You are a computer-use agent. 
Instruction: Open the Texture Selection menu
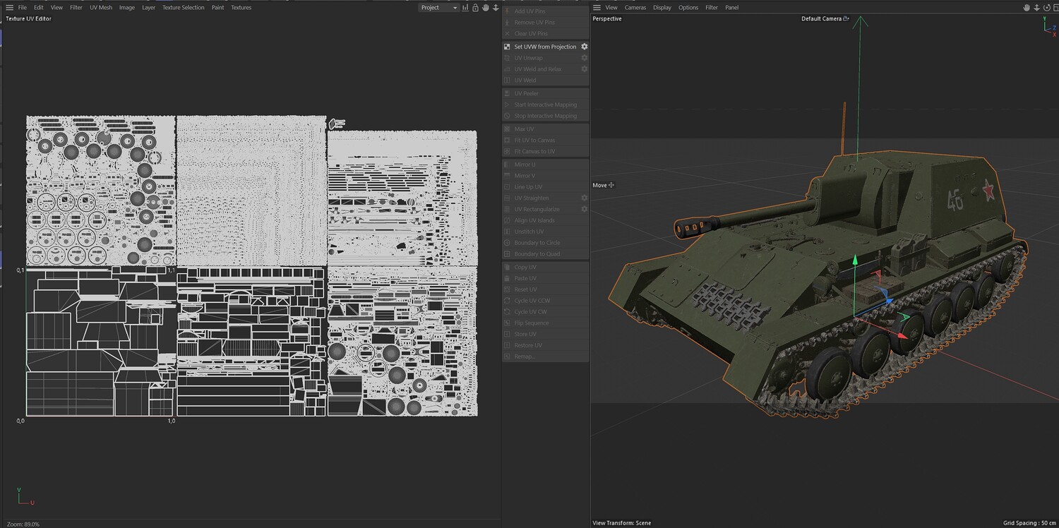184,8
